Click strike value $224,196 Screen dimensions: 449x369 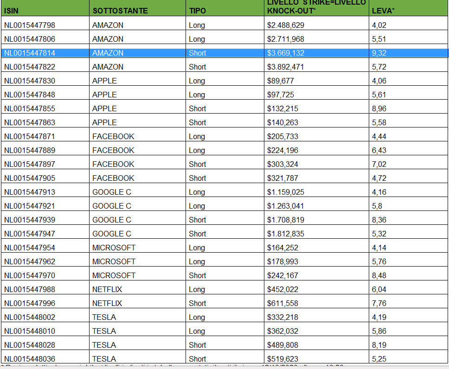tap(282, 150)
